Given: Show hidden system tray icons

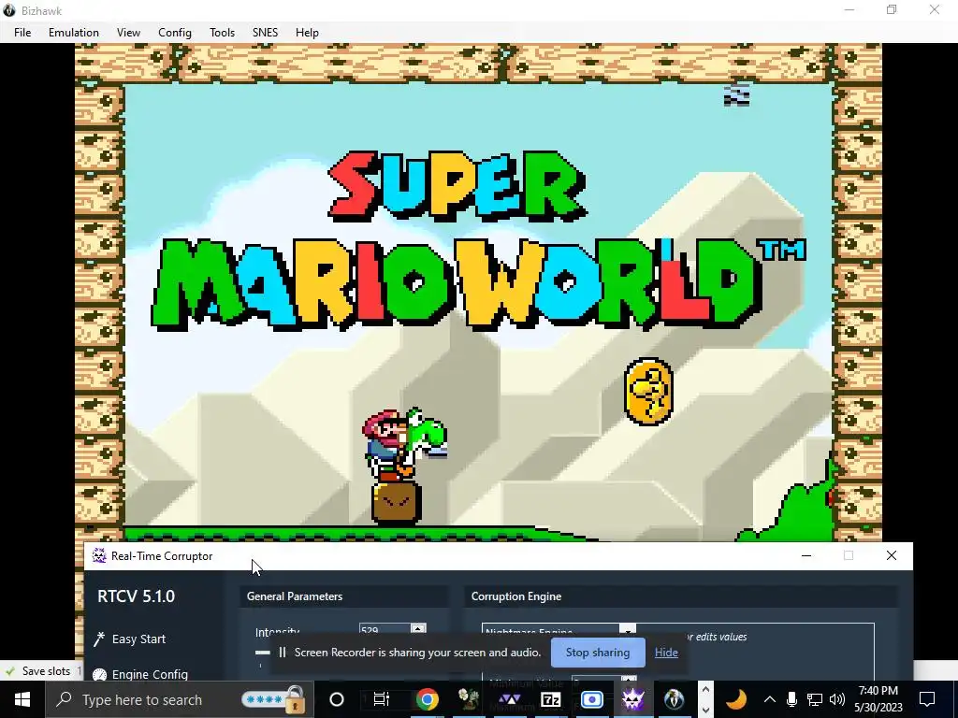Looking at the screenshot, I should [770, 699].
